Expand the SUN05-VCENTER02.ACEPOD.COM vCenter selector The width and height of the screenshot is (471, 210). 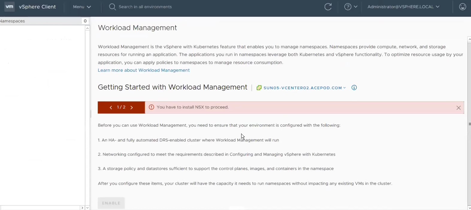[x=304, y=88]
